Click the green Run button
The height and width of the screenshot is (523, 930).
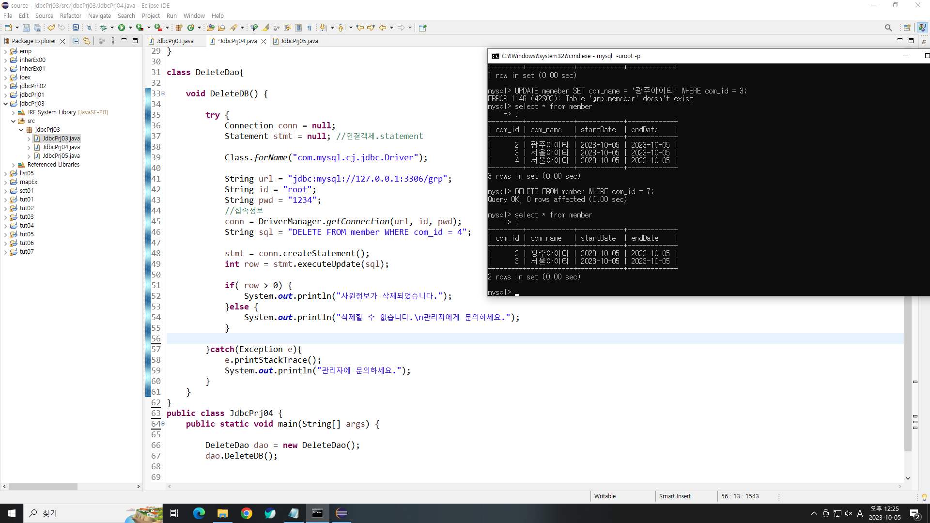pyautogui.click(x=122, y=28)
